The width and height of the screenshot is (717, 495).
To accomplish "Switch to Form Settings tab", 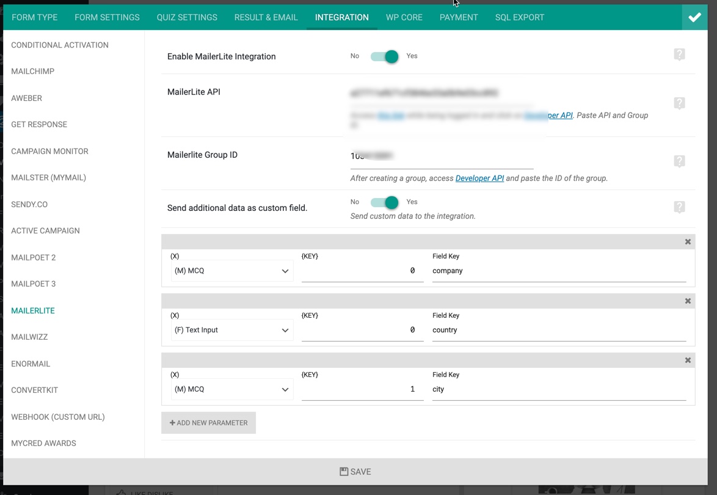I will coord(107,17).
